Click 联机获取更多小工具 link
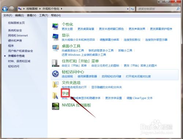 pyautogui.click(x=101, y=50)
